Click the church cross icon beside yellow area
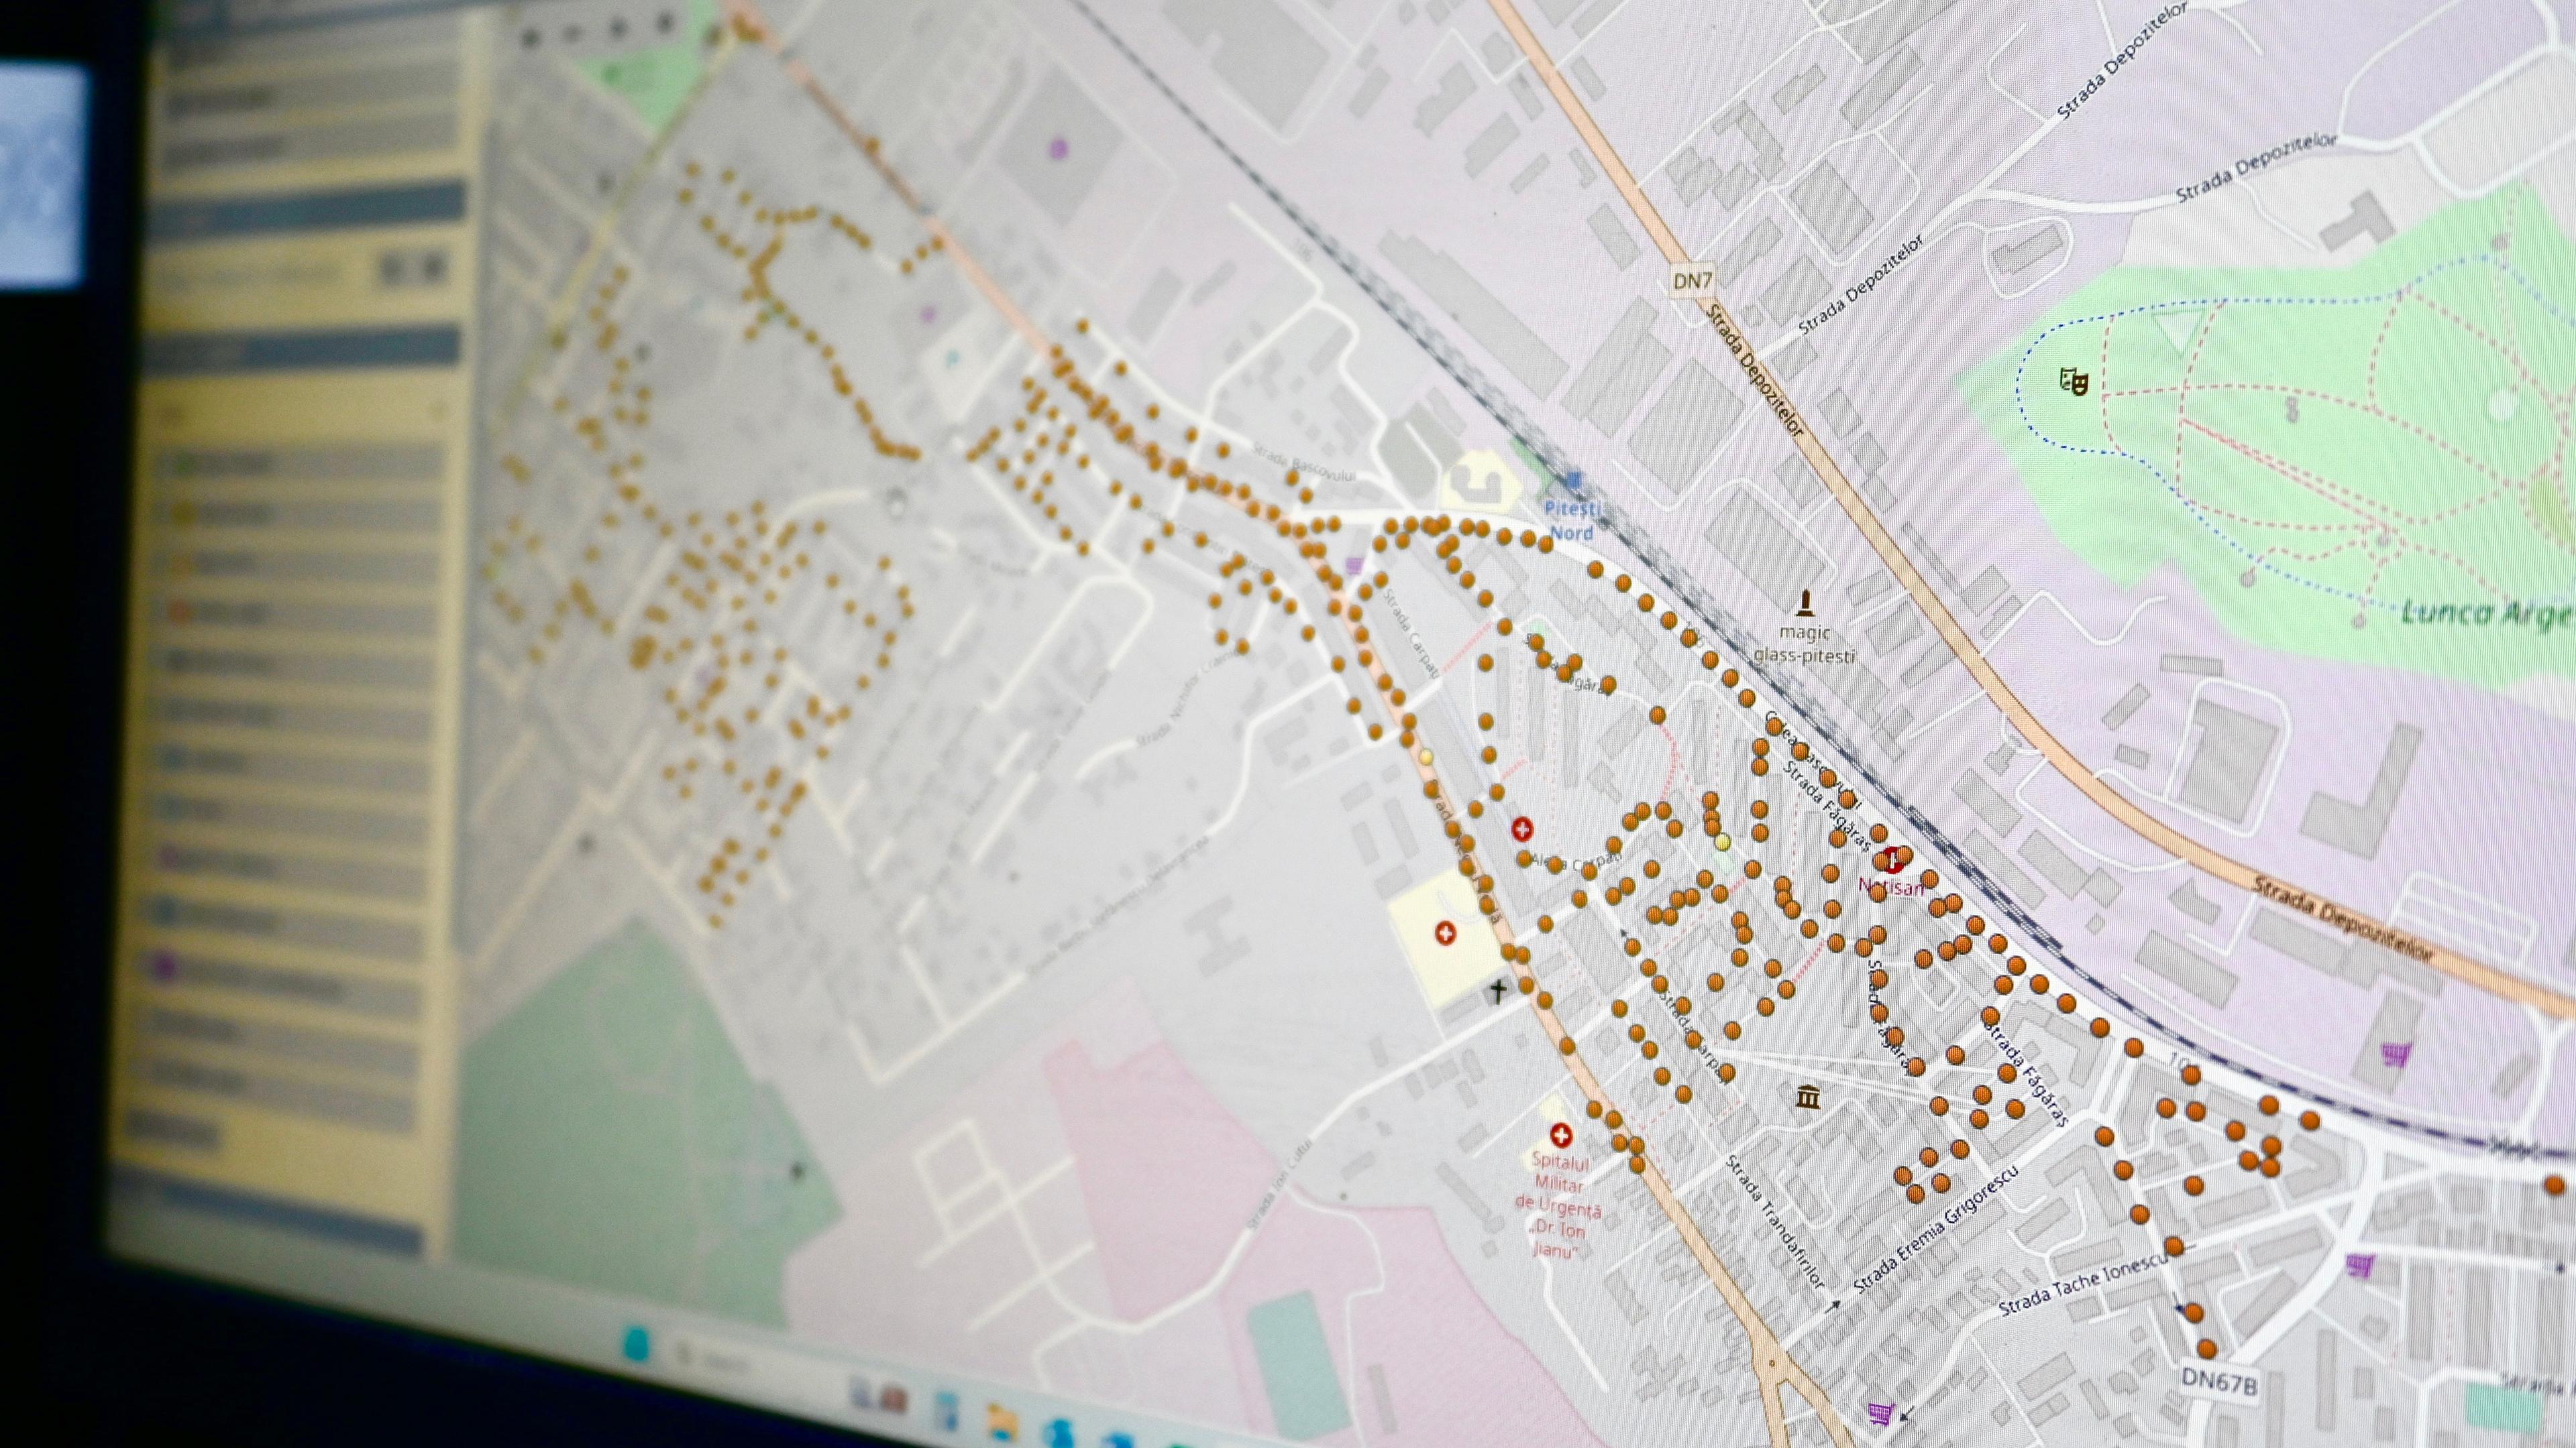Image resolution: width=2576 pixels, height=1448 pixels. click(1498, 991)
